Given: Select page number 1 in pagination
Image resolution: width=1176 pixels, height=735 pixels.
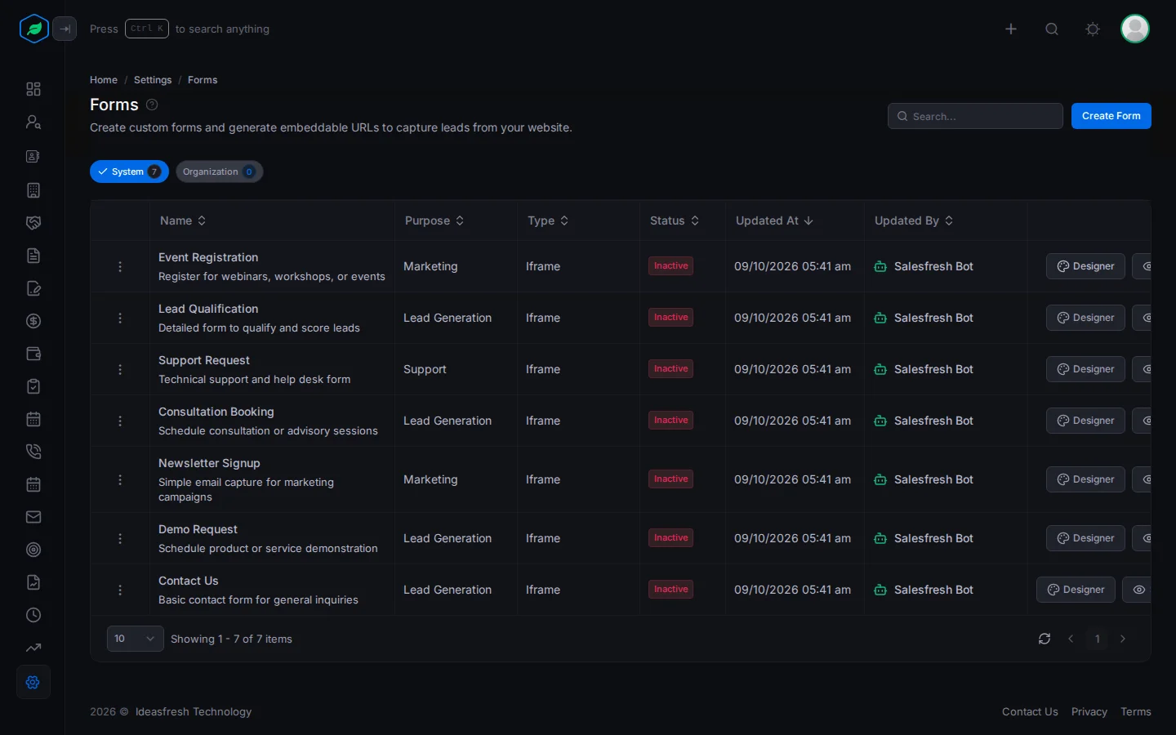Looking at the screenshot, I should [x=1098, y=639].
